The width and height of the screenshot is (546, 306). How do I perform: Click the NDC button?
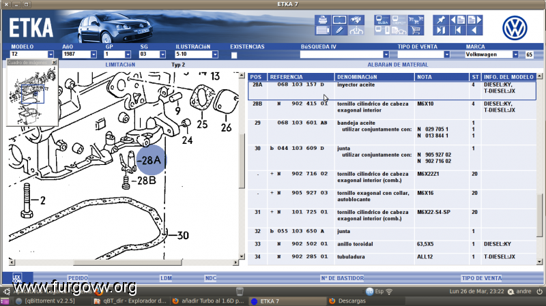click(211, 278)
